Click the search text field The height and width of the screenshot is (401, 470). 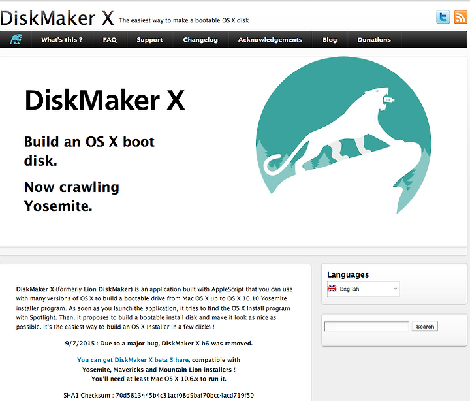(x=366, y=327)
